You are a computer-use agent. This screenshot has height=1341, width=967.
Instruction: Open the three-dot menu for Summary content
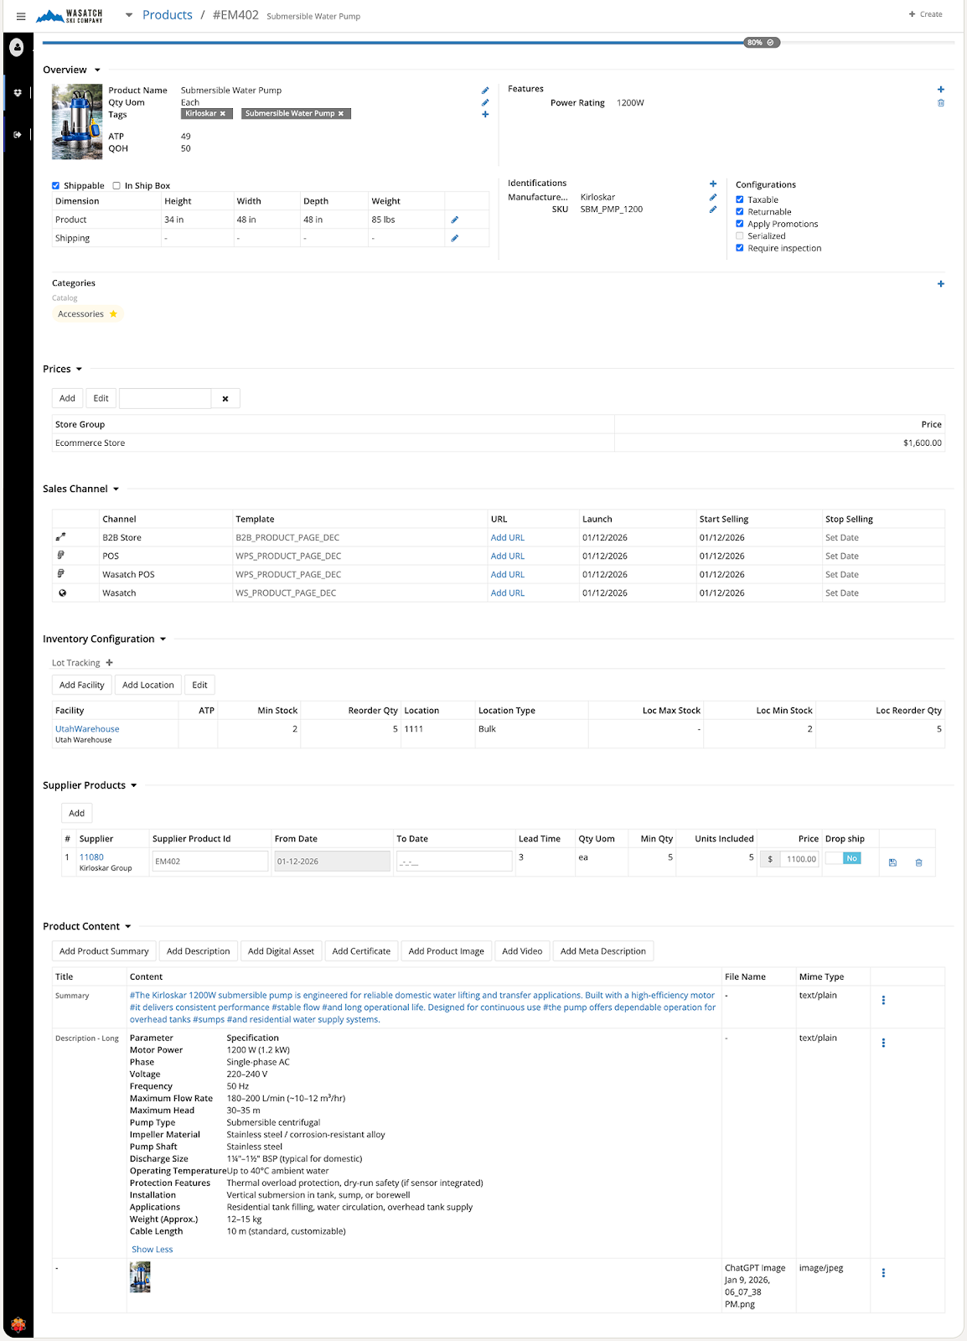point(883,1000)
